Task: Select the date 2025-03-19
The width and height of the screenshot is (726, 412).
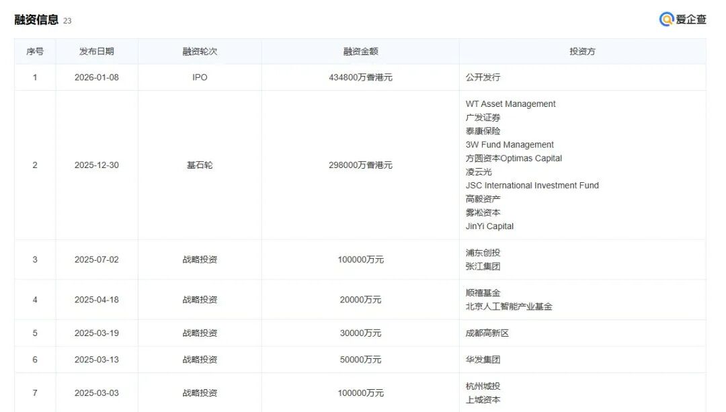Action: click(x=96, y=333)
